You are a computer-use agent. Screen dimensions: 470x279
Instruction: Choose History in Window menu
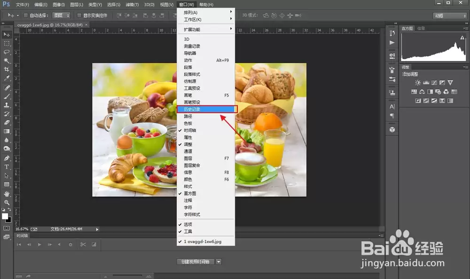pyautogui.click(x=206, y=109)
